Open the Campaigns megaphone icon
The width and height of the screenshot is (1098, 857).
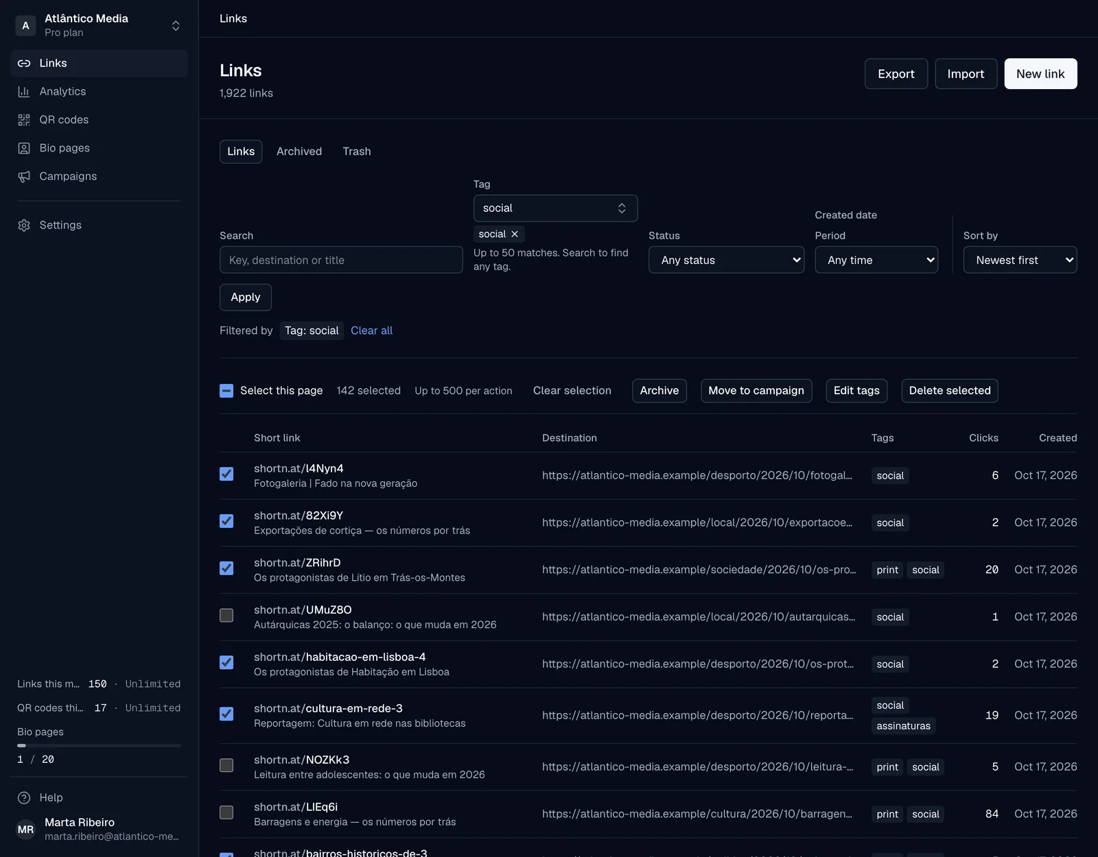24,176
